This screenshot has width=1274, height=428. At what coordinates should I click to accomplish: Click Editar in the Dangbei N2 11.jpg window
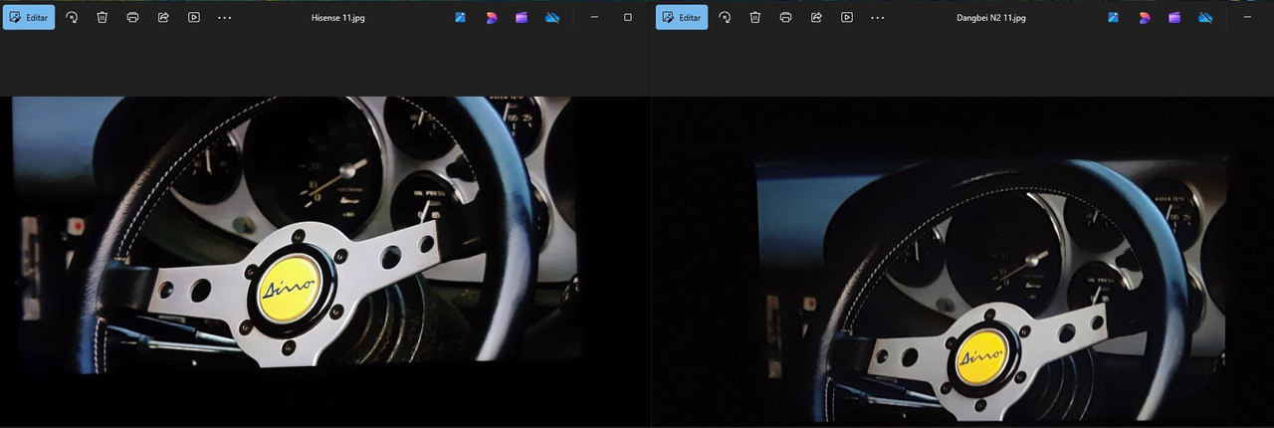[x=682, y=17]
